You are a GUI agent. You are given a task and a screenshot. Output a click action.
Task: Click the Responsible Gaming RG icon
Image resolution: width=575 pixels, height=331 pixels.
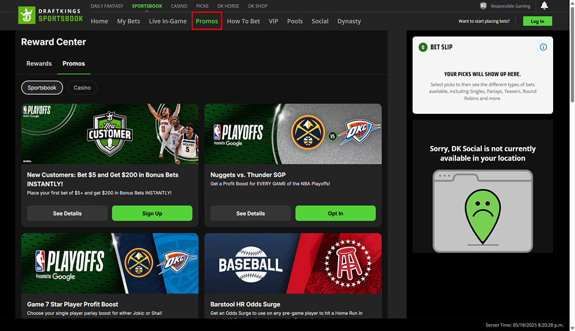click(484, 6)
